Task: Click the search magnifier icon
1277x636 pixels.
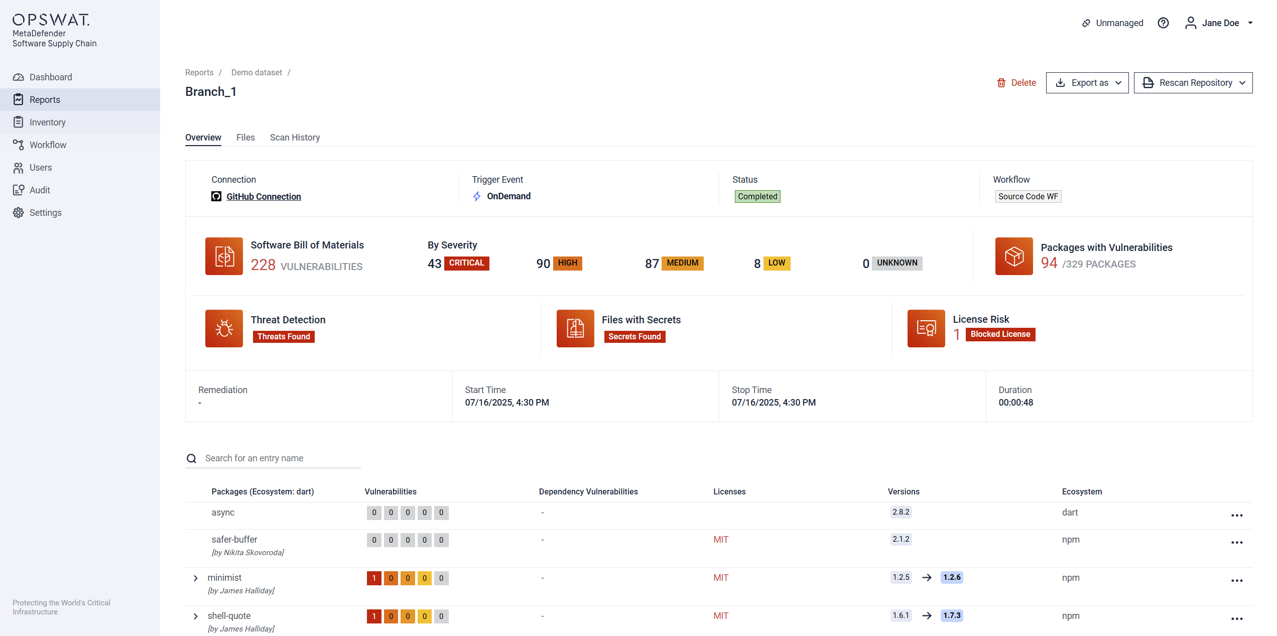Action: tap(192, 458)
